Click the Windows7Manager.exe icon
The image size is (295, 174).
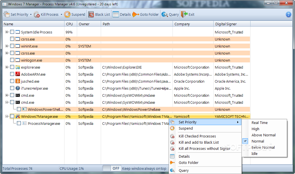18,116
